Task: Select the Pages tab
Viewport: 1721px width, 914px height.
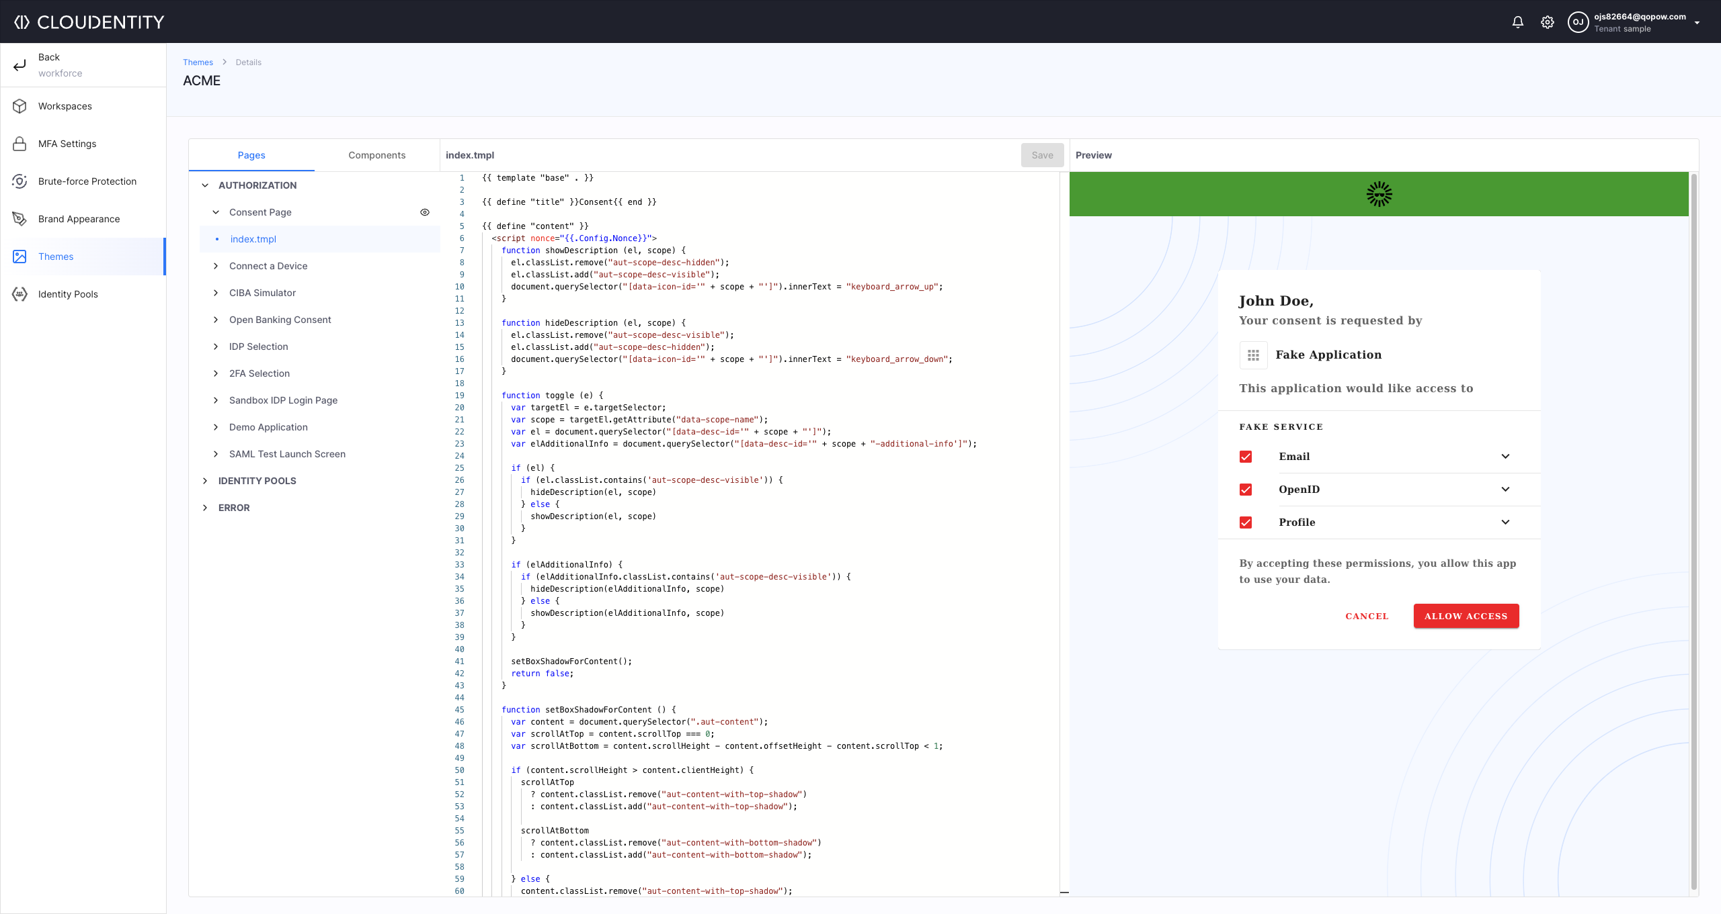Action: tap(251, 154)
